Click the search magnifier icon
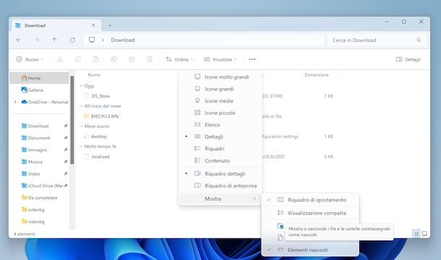This screenshot has width=441, height=260. coord(419,40)
